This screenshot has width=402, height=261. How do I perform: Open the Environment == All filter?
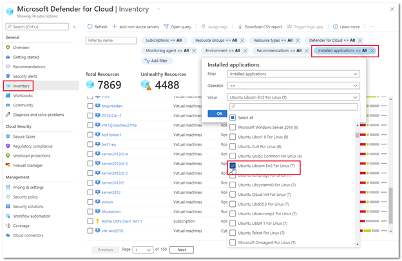pos(222,51)
